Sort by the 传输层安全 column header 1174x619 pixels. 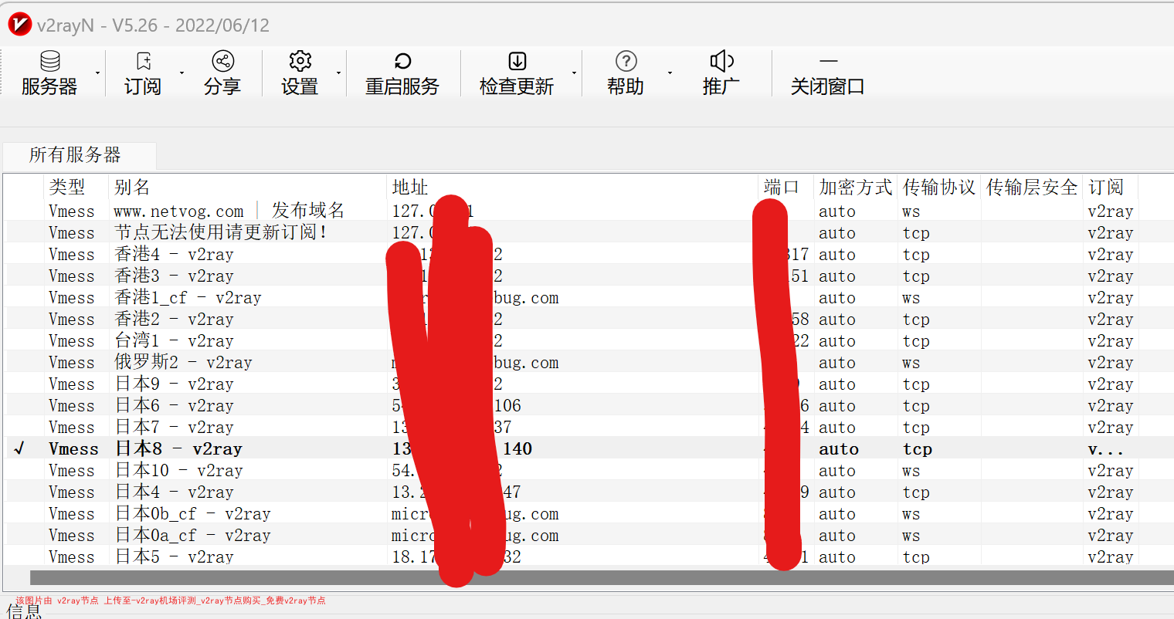[x=1031, y=187]
